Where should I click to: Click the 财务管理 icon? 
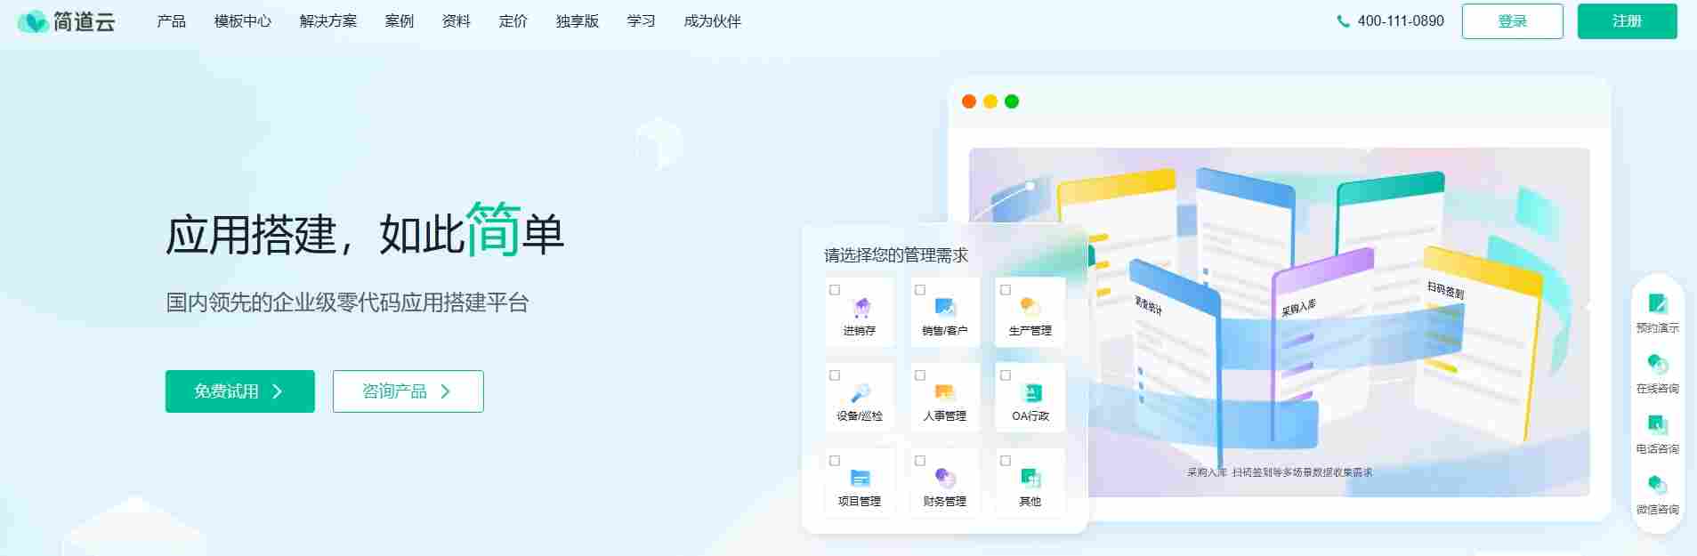click(x=945, y=479)
